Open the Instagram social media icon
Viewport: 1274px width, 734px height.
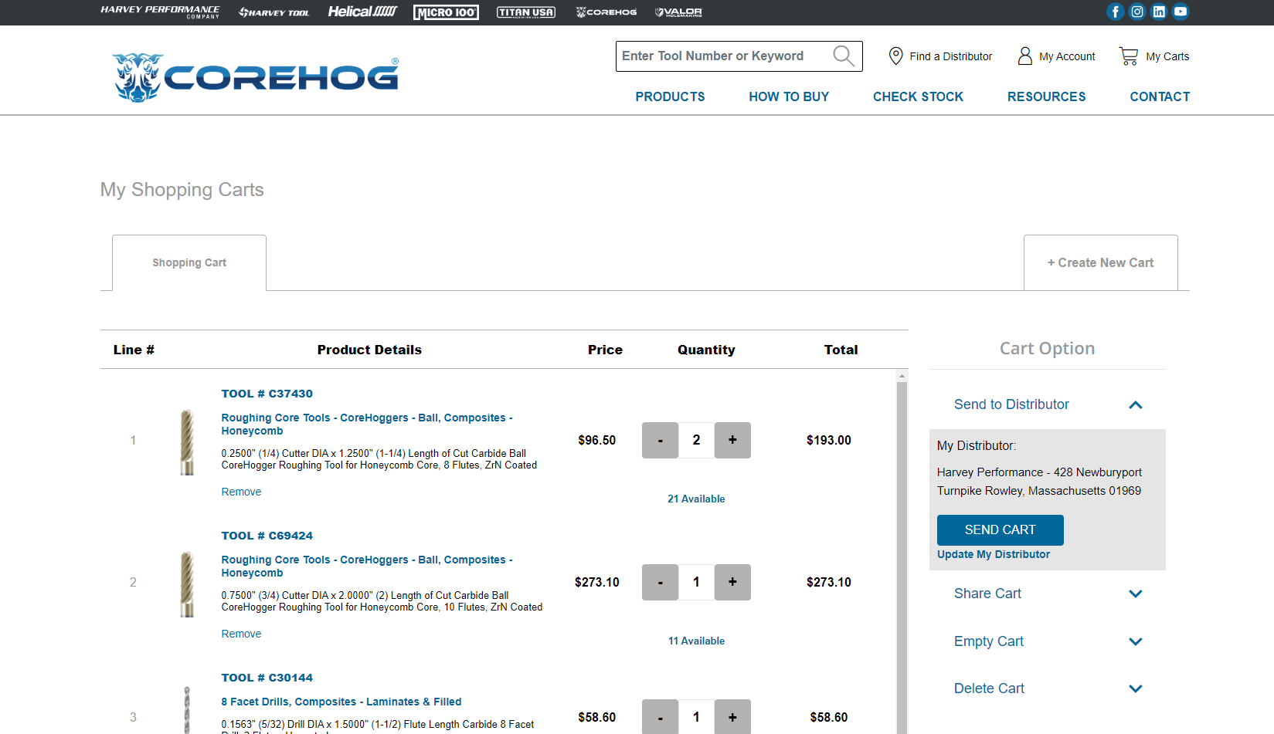(1136, 12)
